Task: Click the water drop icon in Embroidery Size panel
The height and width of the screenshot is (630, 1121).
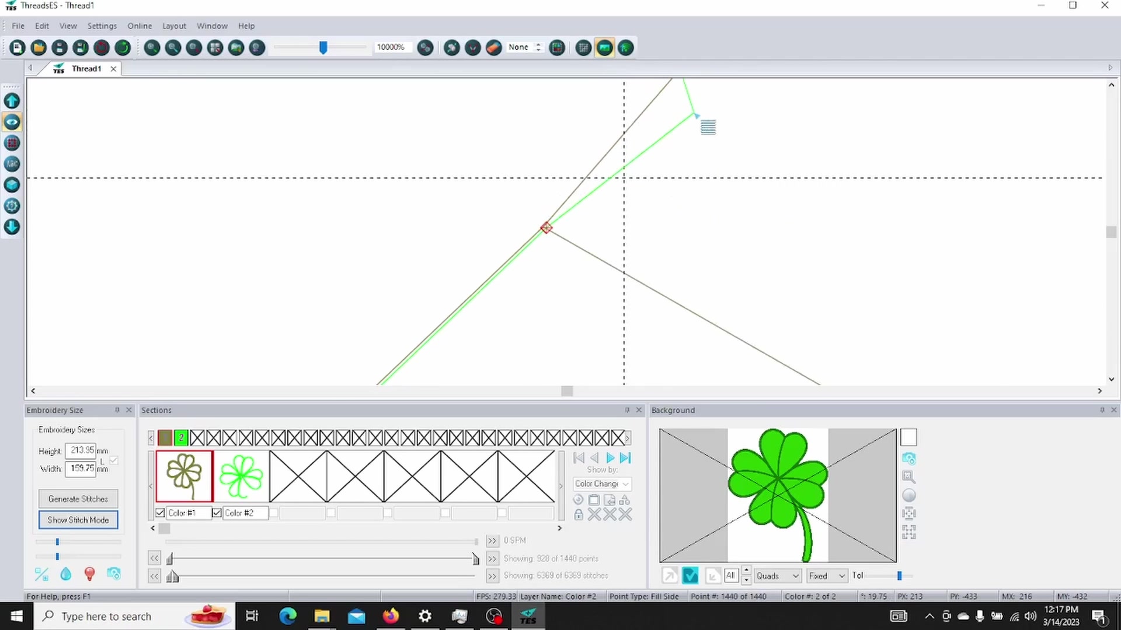Action: click(65, 575)
